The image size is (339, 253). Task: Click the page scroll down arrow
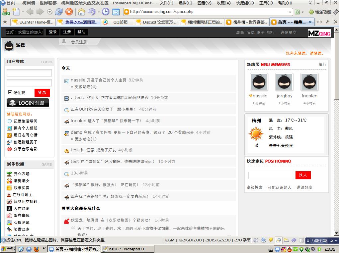(x=336, y=233)
